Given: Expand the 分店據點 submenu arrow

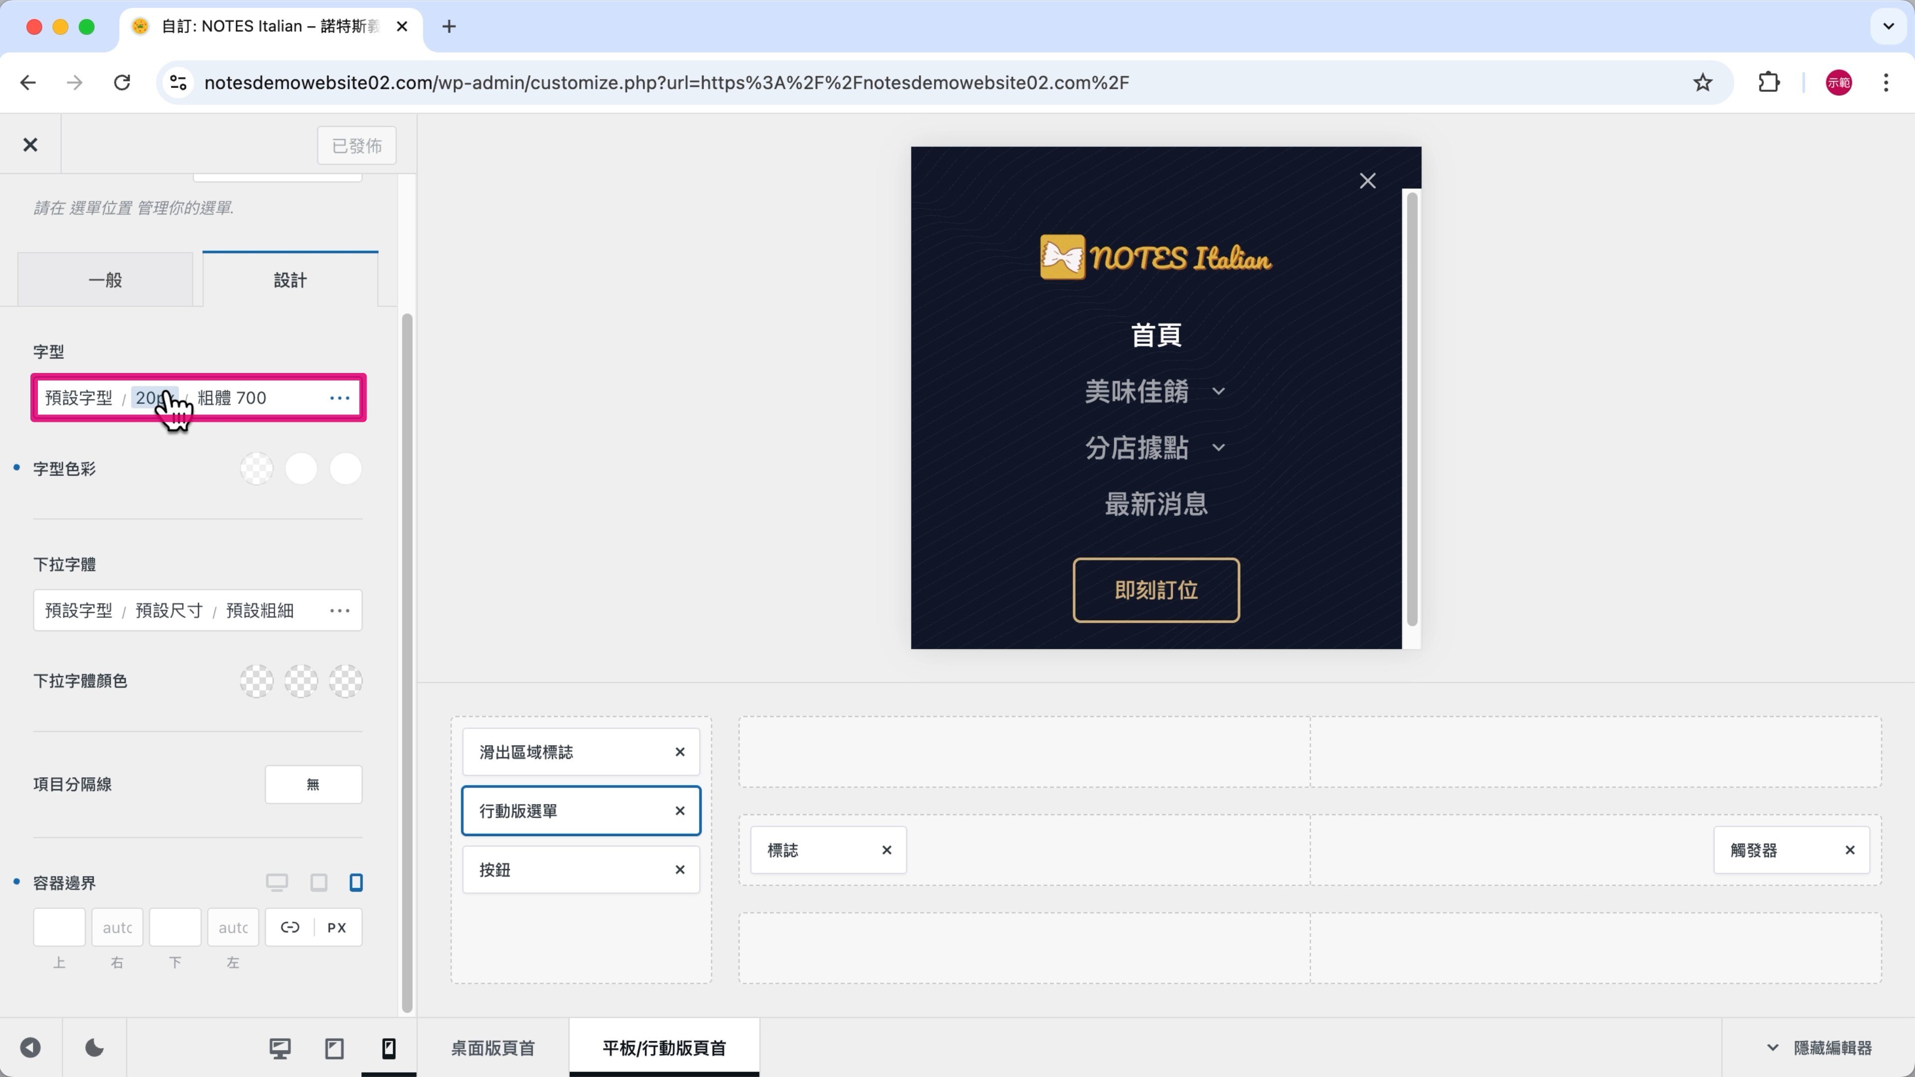Looking at the screenshot, I should click(x=1218, y=448).
